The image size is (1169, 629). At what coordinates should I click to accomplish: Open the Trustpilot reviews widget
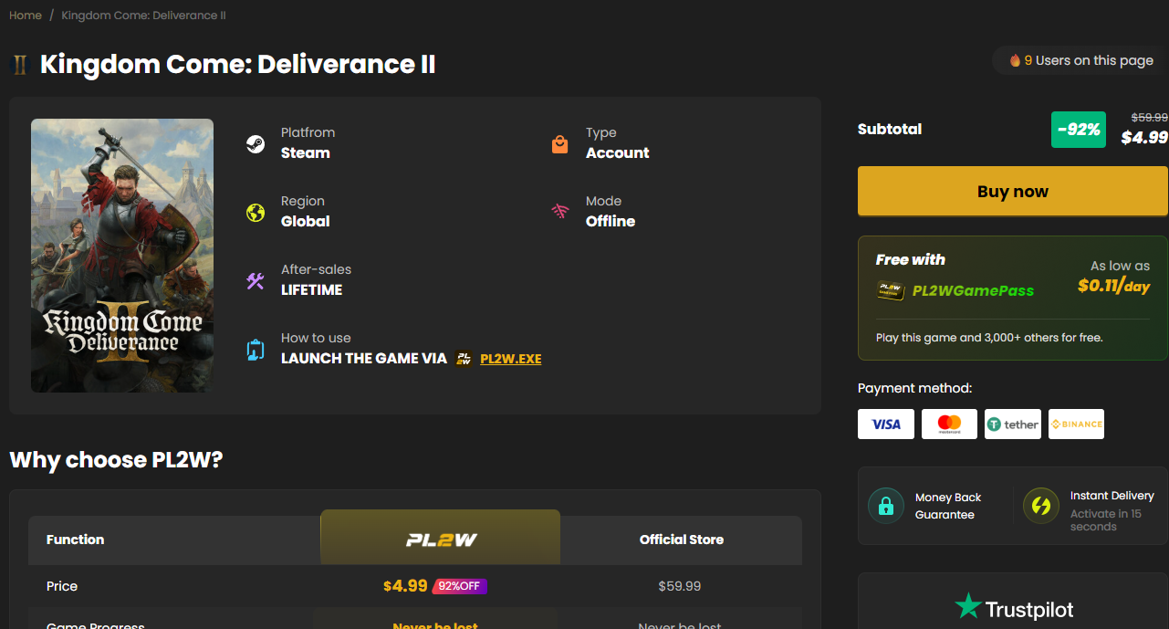(x=1013, y=607)
